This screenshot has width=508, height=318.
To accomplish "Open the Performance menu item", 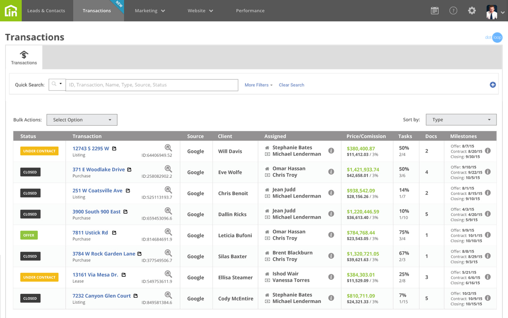I will point(250,11).
